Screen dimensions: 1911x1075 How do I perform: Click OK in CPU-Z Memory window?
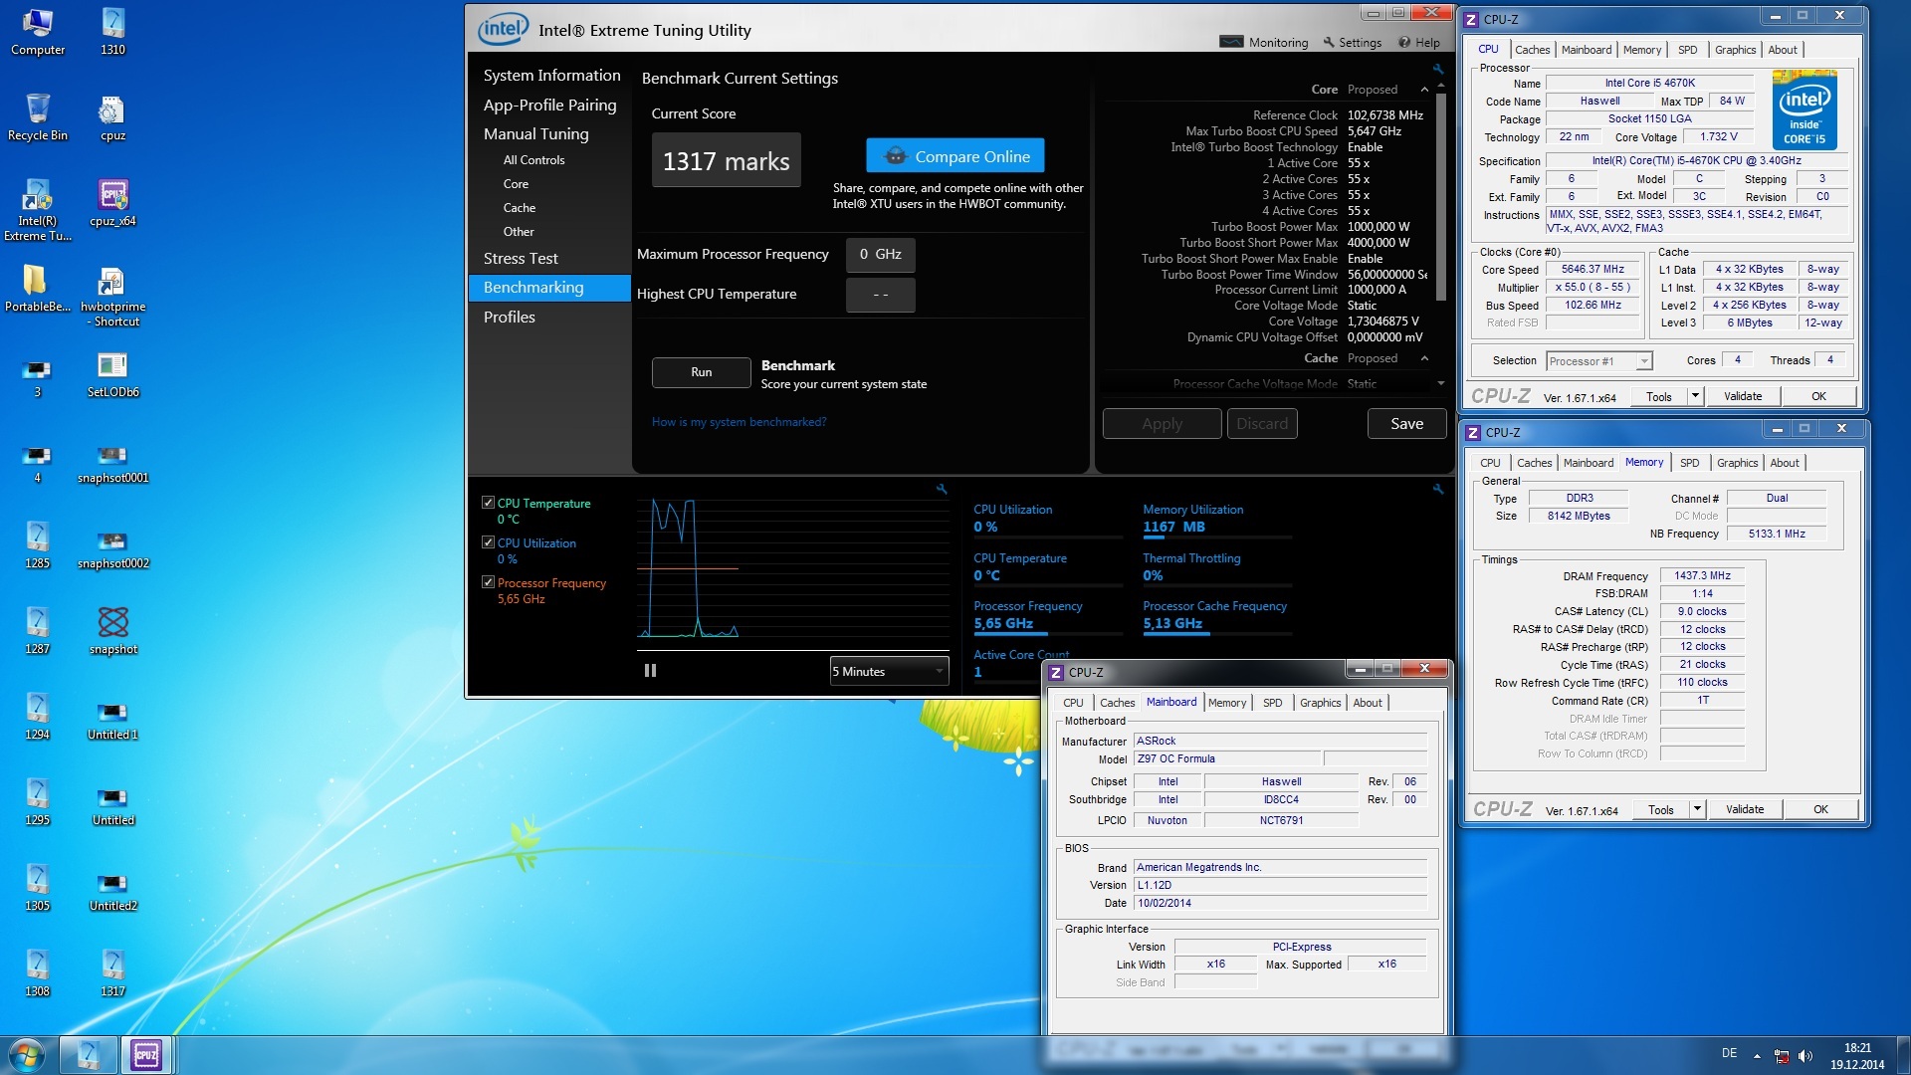pos(1820,809)
